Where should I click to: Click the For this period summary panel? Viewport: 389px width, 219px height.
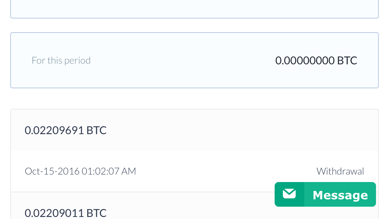194,60
